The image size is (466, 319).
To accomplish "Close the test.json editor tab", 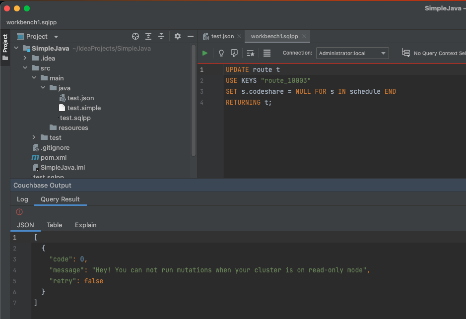I will tap(239, 36).
